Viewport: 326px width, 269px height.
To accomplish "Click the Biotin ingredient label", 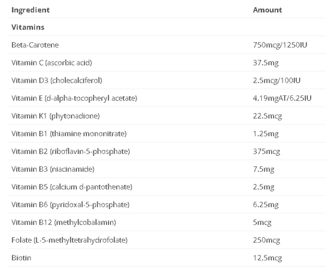I will [x=21, y=258].
